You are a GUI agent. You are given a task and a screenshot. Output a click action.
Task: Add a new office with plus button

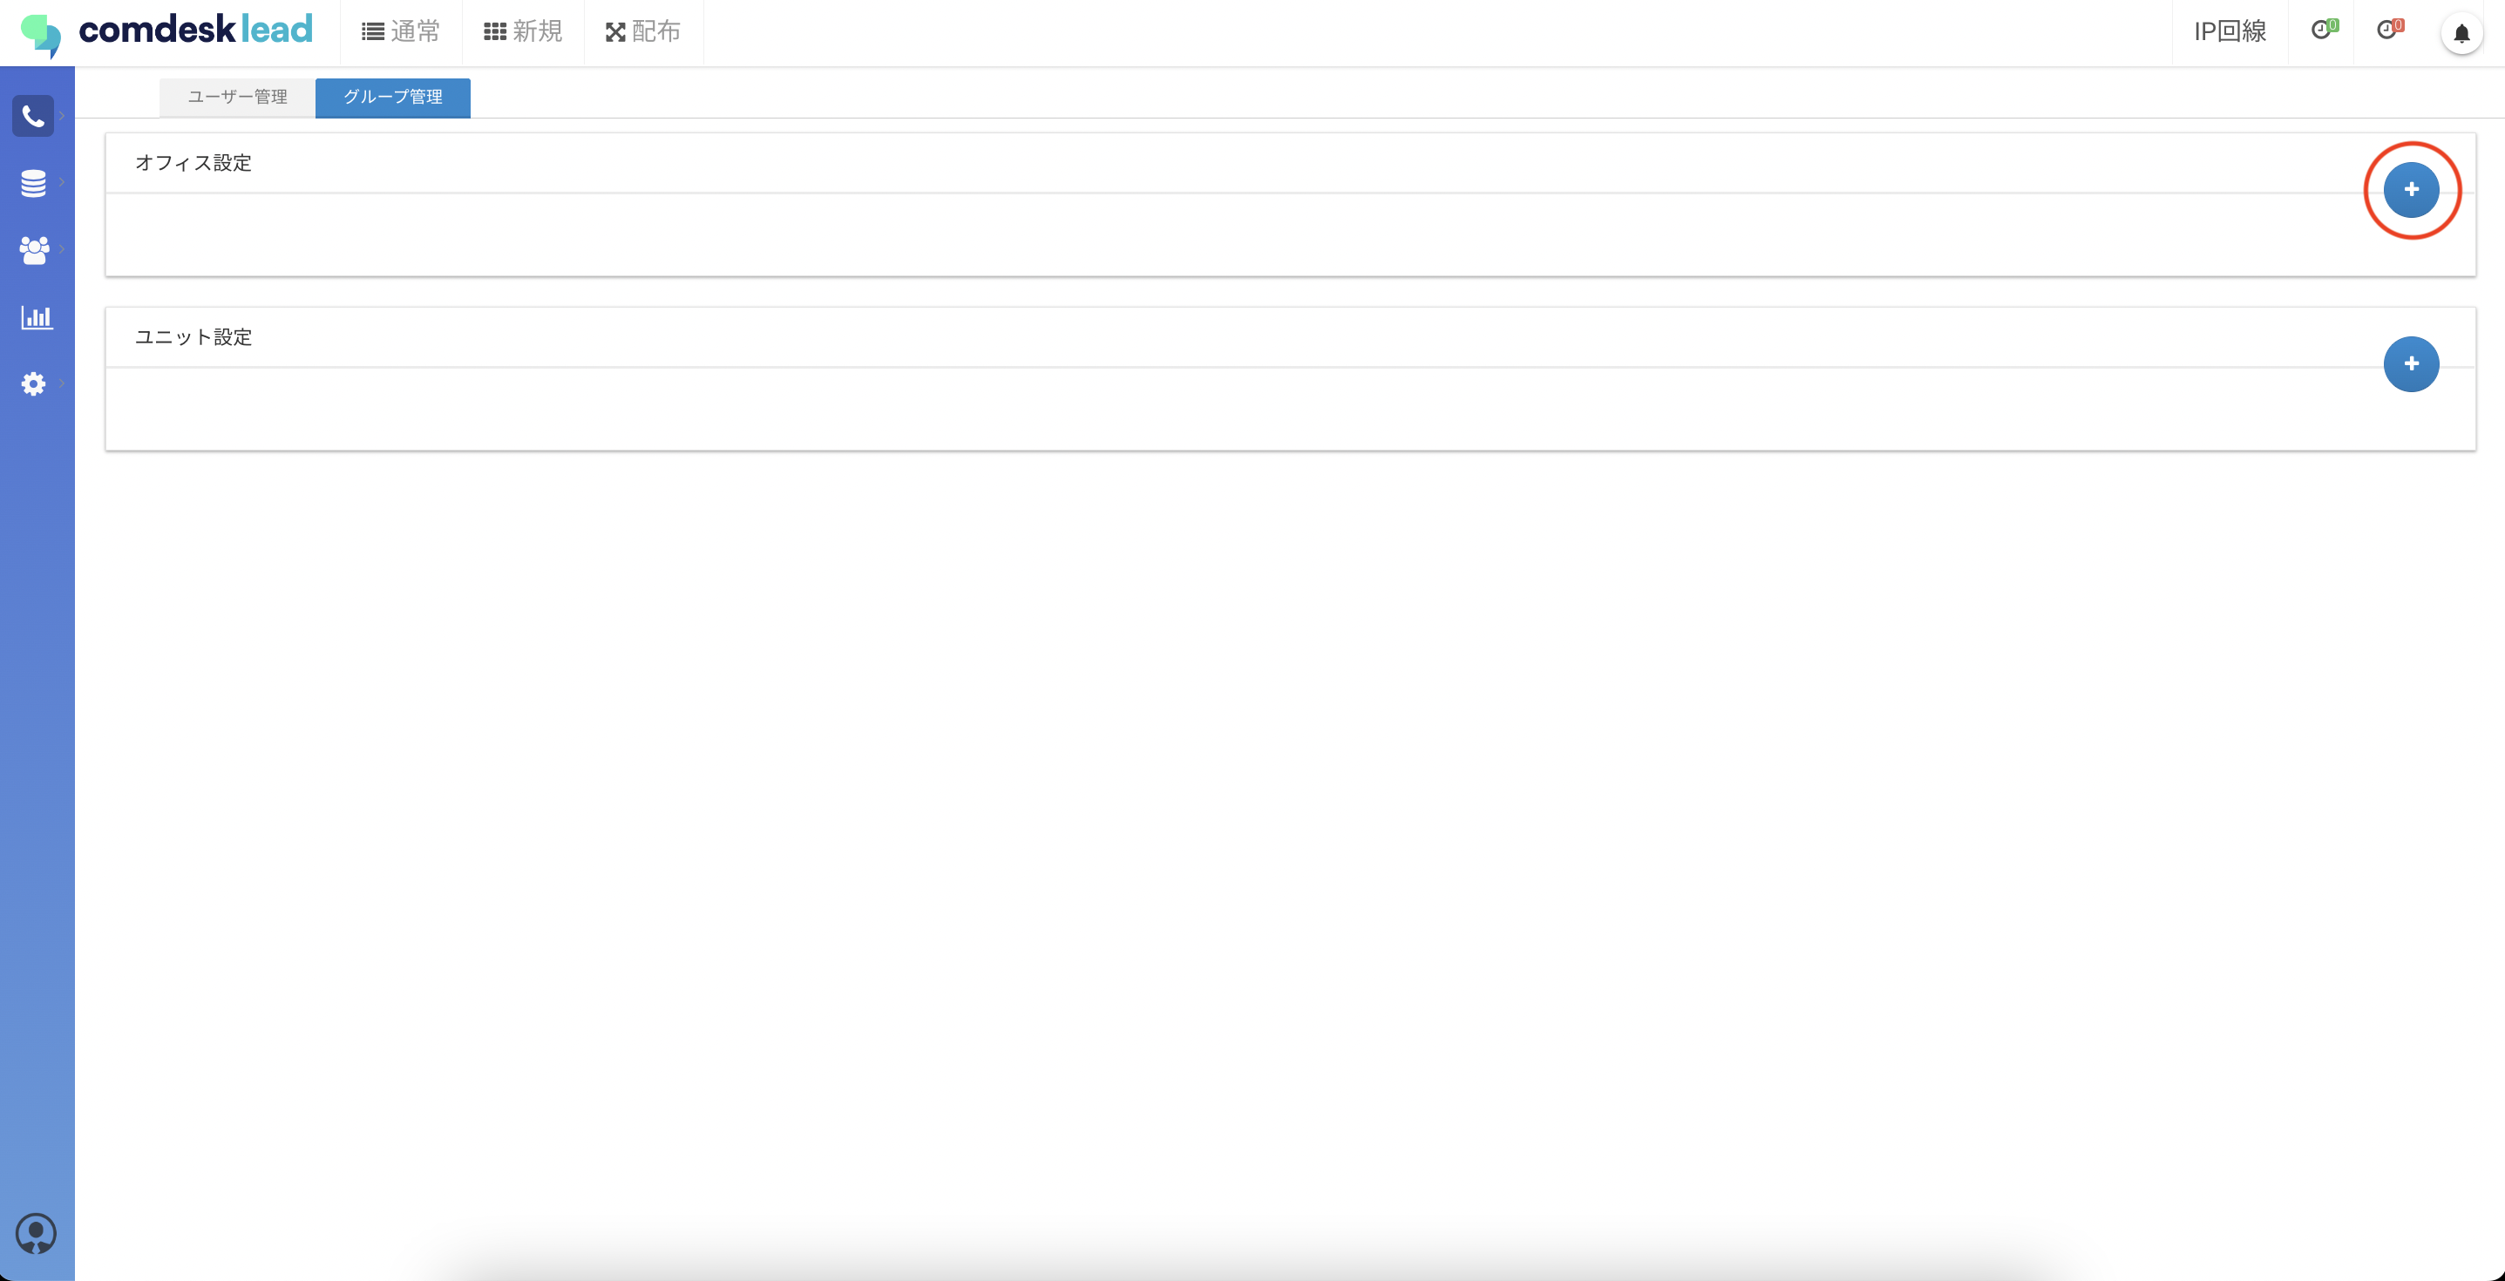(2411, 189)
